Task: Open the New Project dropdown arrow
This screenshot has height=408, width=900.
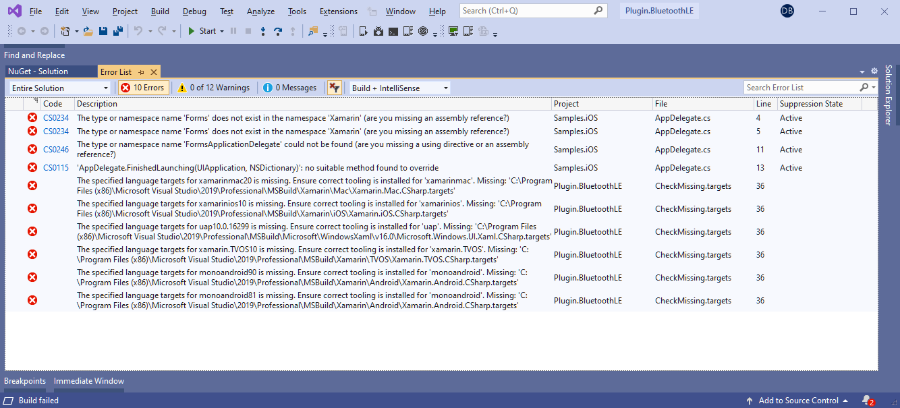Action: pyautogui.click(x=76, y=31)
